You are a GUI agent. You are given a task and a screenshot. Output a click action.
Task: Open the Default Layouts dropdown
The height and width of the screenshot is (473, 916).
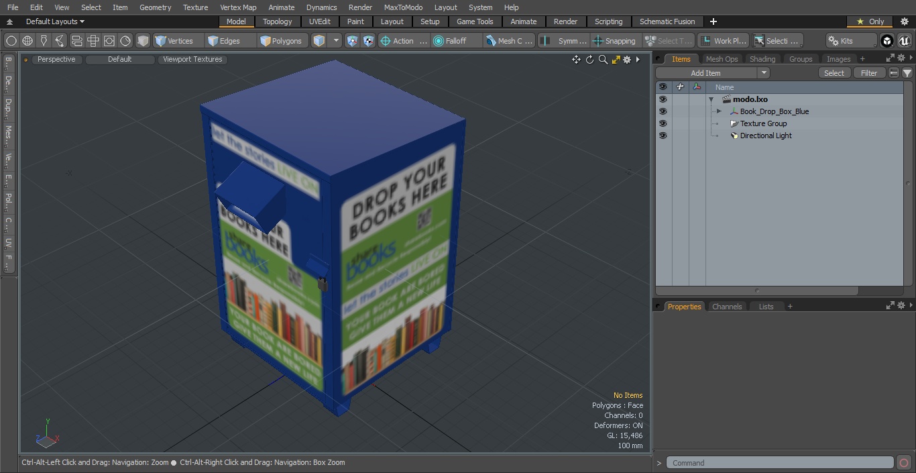pyautogui.click(x=55, y=21)
